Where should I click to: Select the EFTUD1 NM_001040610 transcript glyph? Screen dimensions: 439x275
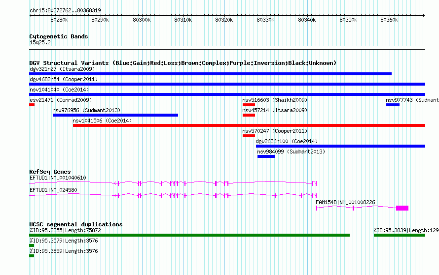[173, 183]
